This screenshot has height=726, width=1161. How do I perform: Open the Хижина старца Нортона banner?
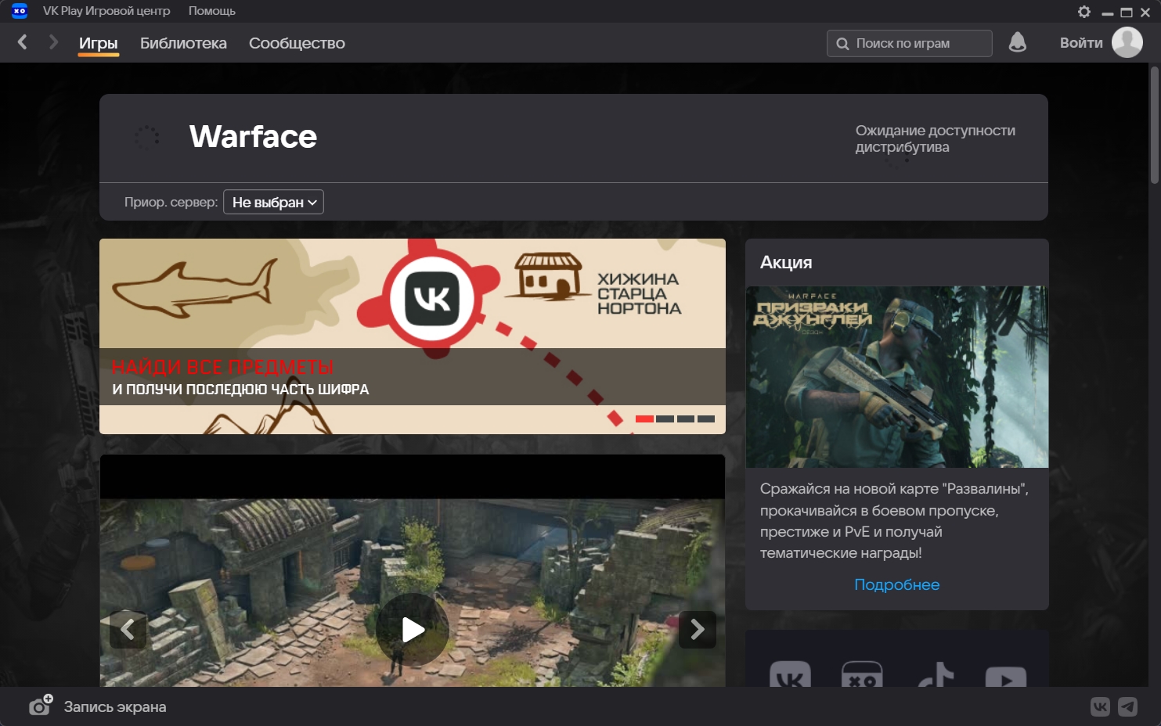tap(413, 336)
